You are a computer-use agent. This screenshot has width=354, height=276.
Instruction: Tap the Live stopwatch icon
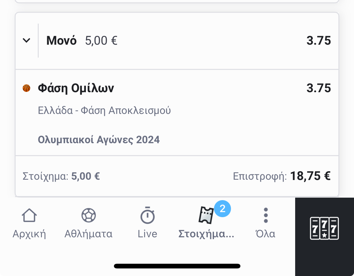click(x=147, y=216)
